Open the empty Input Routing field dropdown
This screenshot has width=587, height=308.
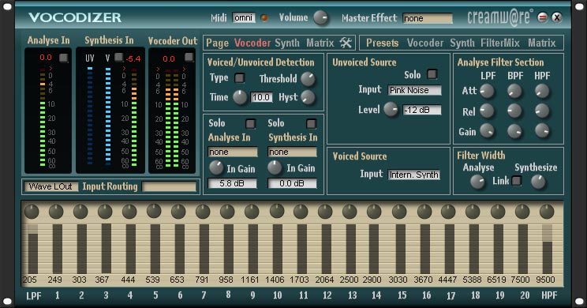(x=169, y=186)
